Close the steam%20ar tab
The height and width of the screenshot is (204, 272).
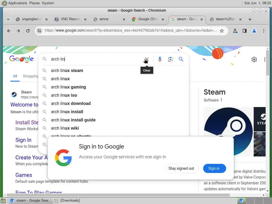click(240, 19)
